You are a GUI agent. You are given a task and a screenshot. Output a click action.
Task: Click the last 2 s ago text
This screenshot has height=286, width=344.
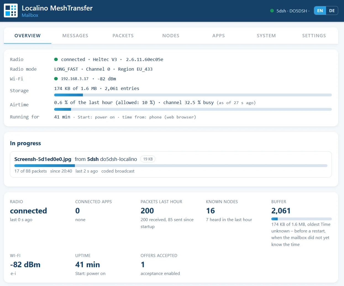pos(86,171)
